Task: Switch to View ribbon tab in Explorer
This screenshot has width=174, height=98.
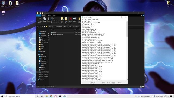Action: point(54,16)
